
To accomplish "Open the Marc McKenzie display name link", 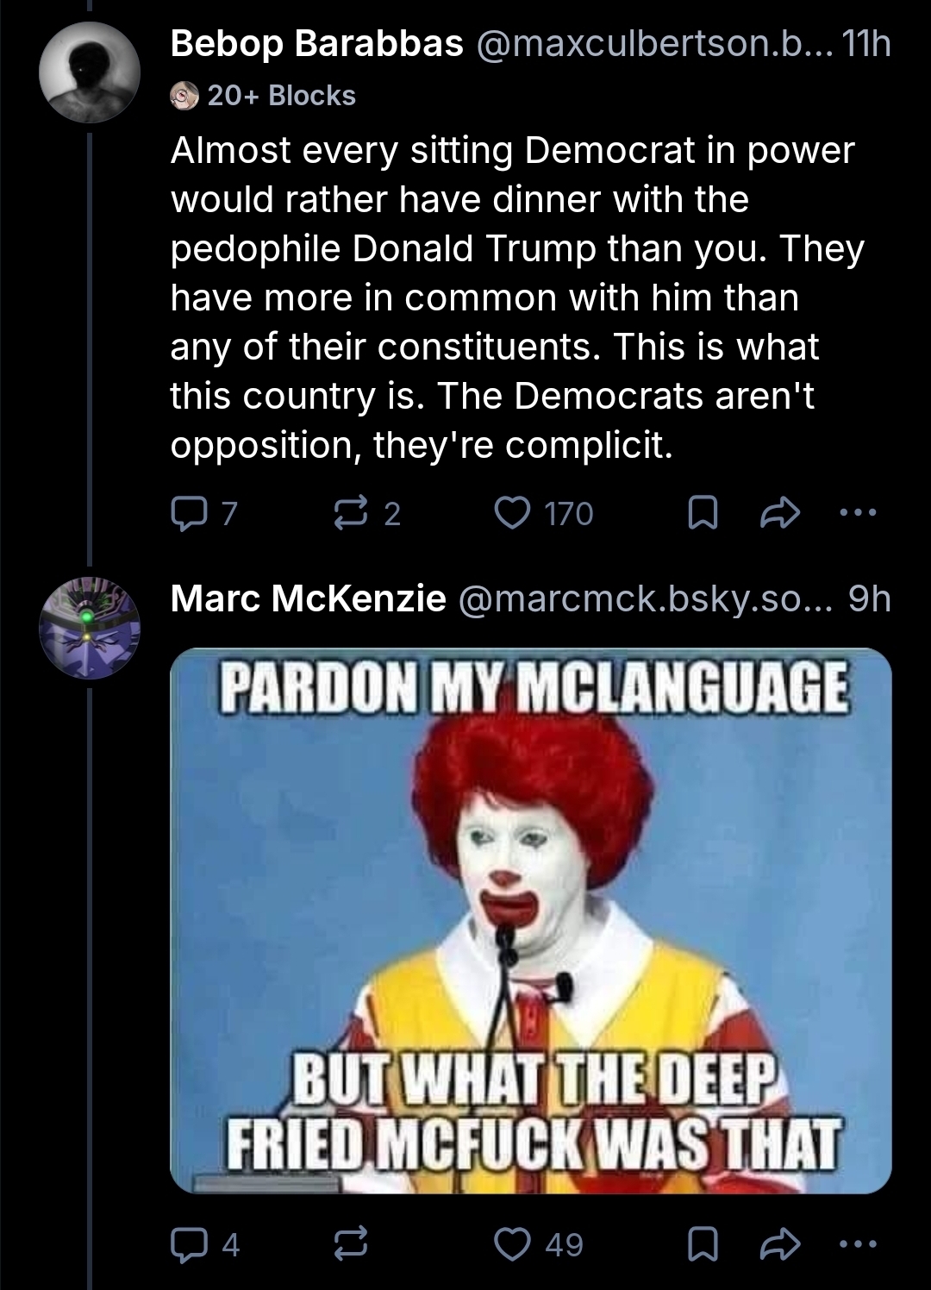I will pos(308,598).
